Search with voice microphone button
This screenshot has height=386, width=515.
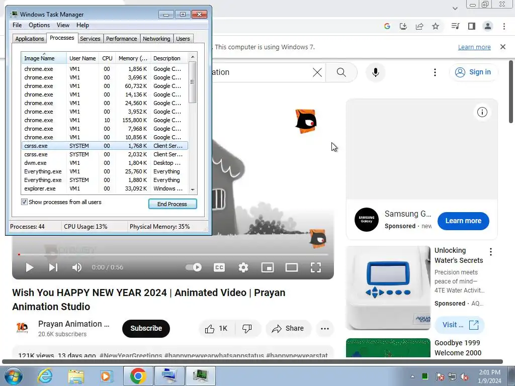click(375, 72)
